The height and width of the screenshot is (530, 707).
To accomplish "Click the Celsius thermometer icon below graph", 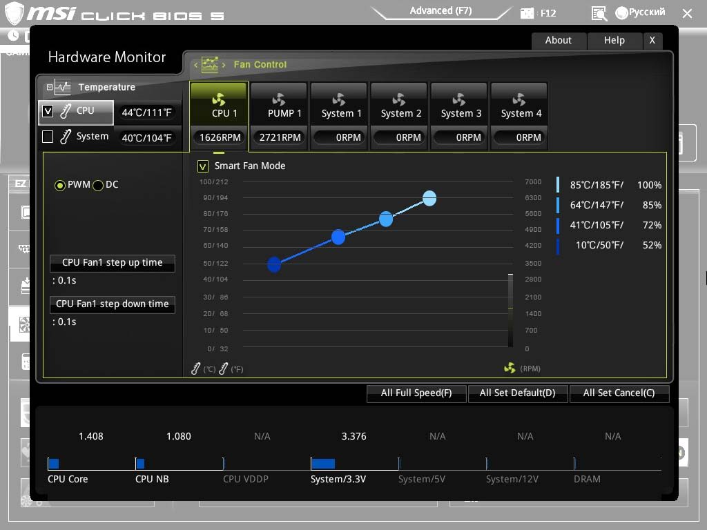I will click(195, 369).
